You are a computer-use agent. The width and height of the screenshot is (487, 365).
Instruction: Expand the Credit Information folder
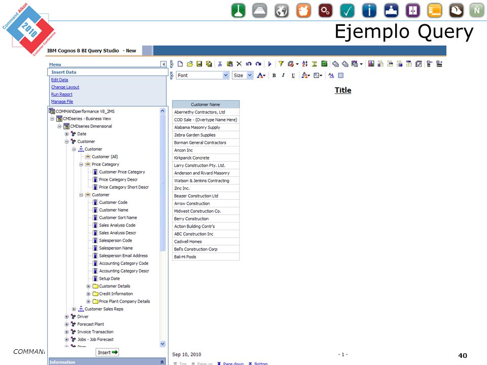tap(88, 294)
